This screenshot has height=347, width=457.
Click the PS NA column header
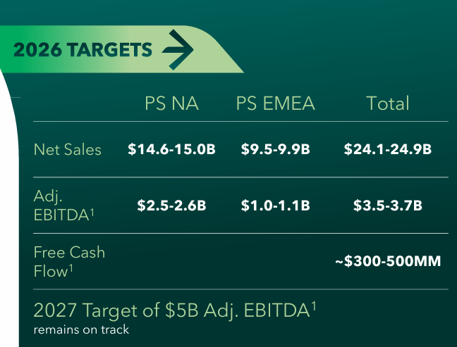pos(171,104)
